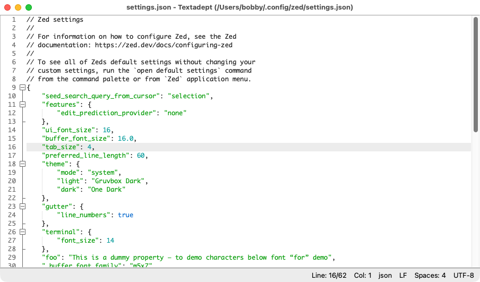Click the "foo" key on line 29

pyautogui.click(x=51, y=258)
